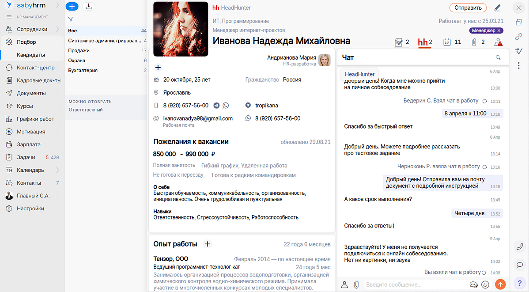This screenshot has height=292, width=529.
Task: Send chat message with the orange arrow button
Action: [x=500, y=284]
